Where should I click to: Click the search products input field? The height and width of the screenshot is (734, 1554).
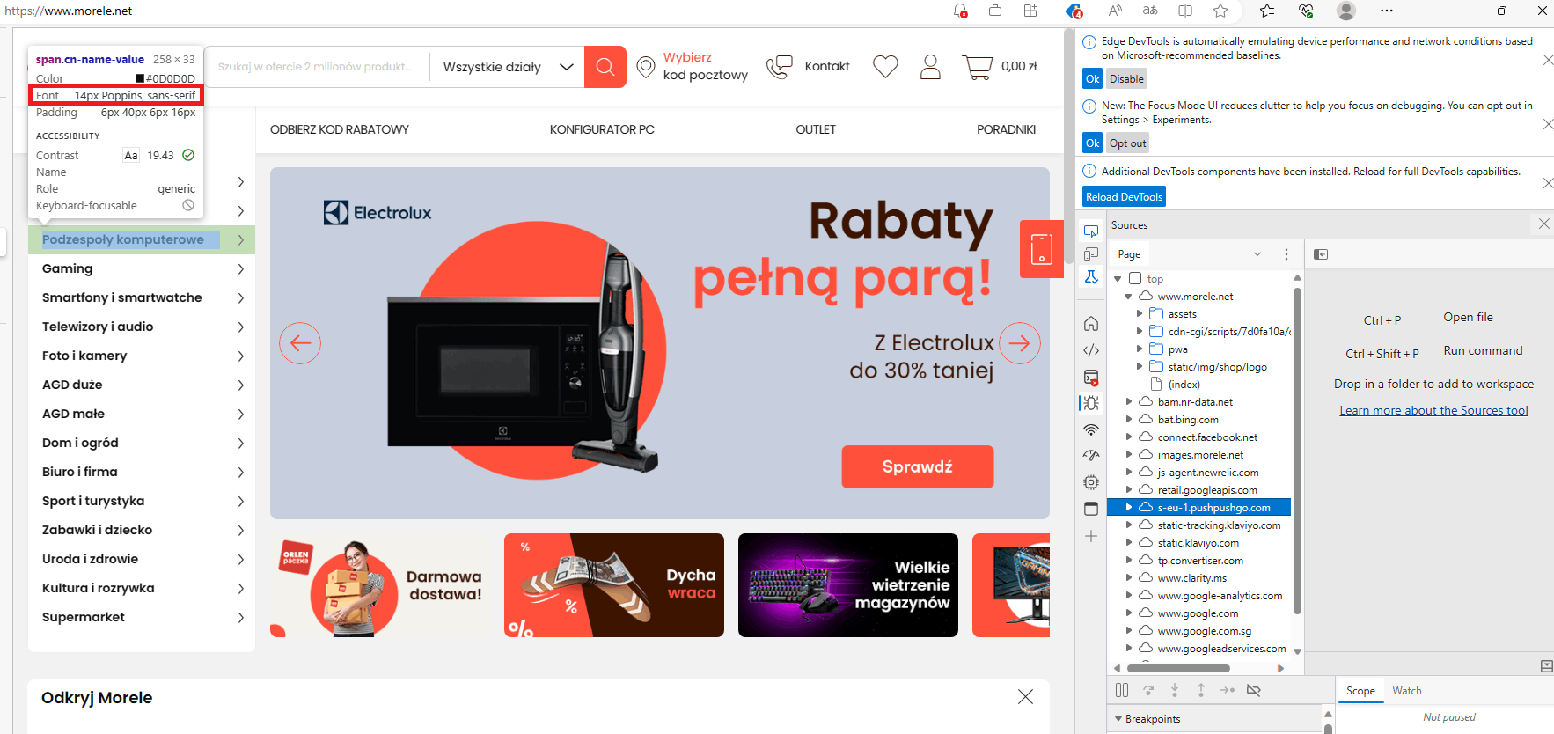317,67
